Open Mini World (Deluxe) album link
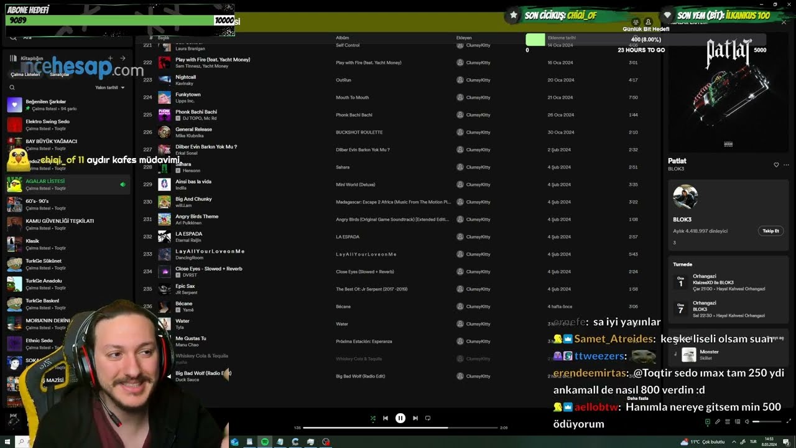Viewport: 796px width, 448px height. (x=356, y=185)
